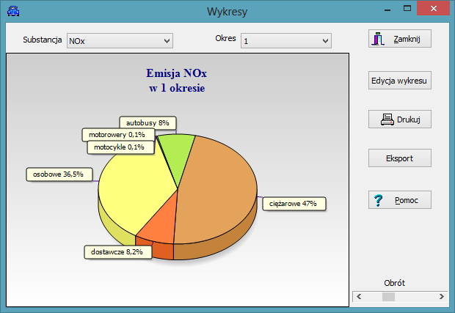This screenshot has width=455, height=313.
Task: Select the tan ciężarowe pie slice
Action: pyautogui.click(x=218, y=191)
